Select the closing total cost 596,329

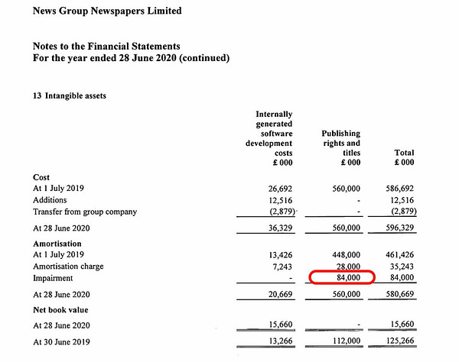(x=399, y=228)
